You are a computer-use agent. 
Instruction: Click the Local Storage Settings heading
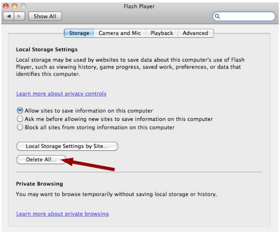click(x=47, y=49)
